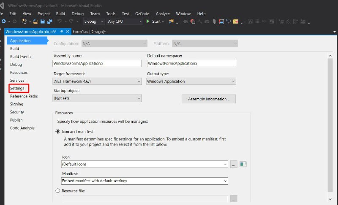Open the Code Analysis properties page

click(x=22, y=128)
